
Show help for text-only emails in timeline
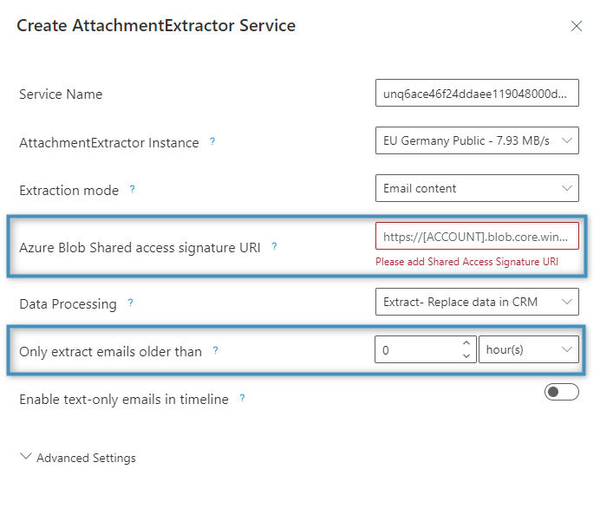pos(242,398)
